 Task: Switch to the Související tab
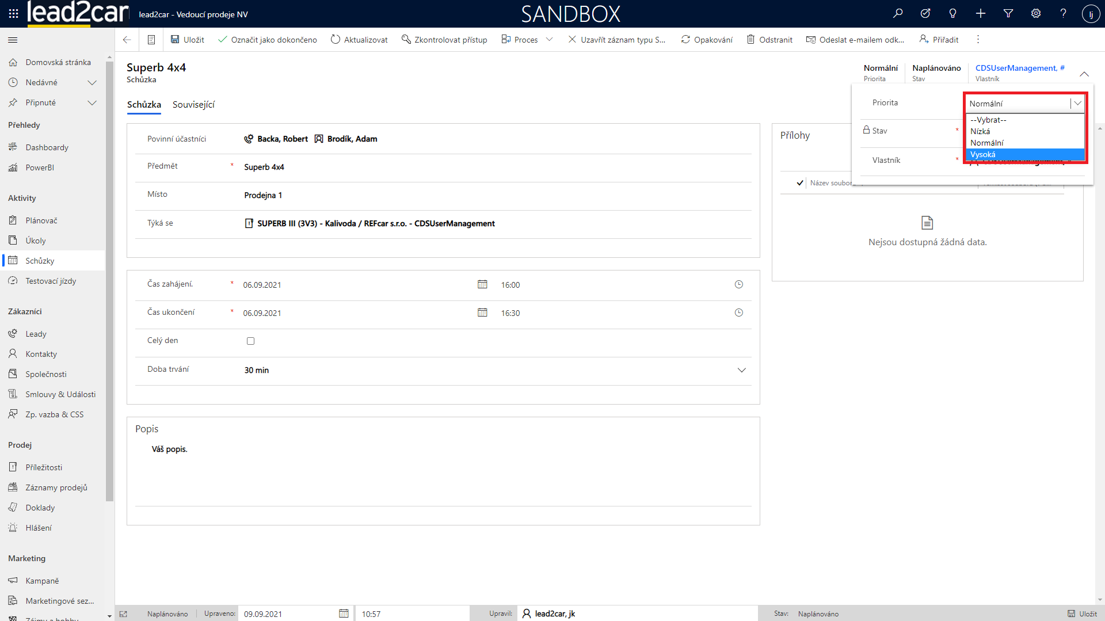pyautogui.click(x=193, y=105)
